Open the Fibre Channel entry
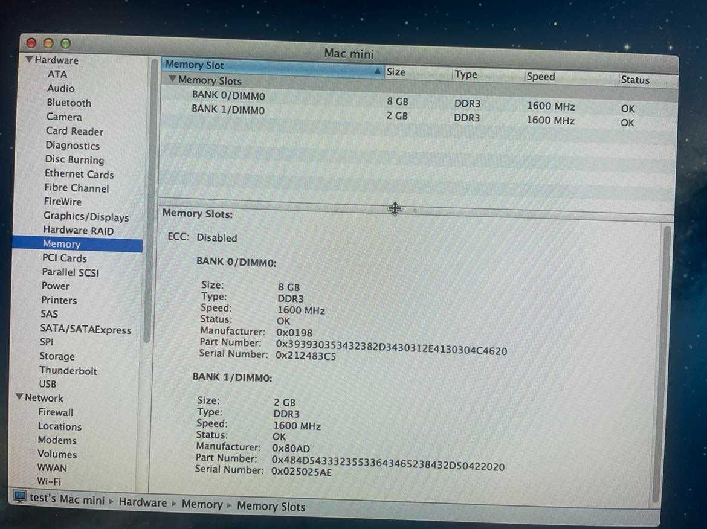Screen dimensions: 707x529 coord(77,188)
